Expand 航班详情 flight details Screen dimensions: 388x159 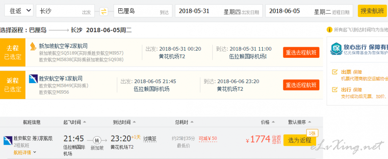pyautogui.click(x=25, y=152)
